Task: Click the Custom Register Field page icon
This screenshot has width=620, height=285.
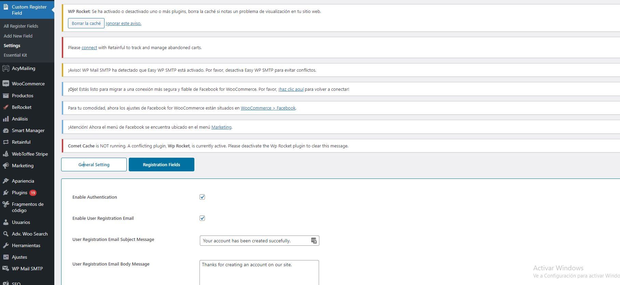Action: [5, 7]
